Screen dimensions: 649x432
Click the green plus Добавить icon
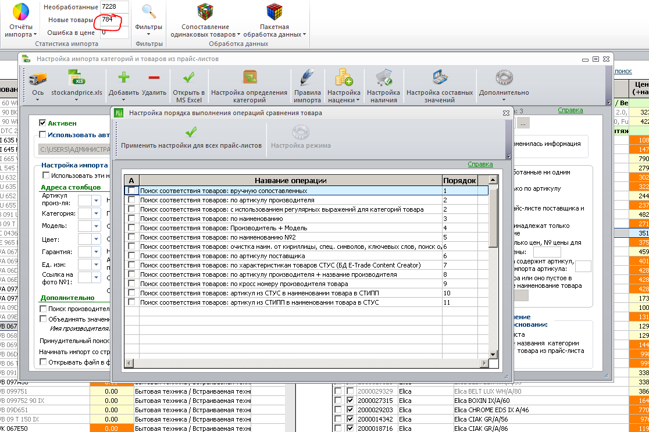(x=124, y=77)
